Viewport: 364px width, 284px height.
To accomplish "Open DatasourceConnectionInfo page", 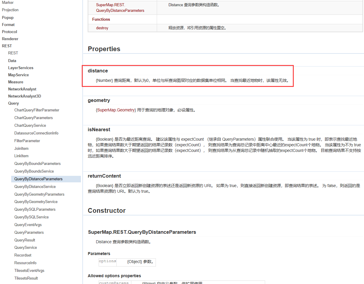I will (x=36, y=133).
